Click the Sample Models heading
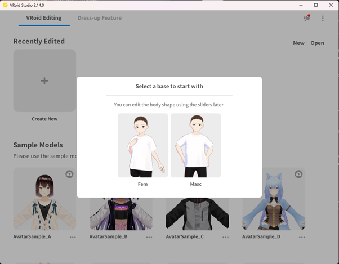This screenshot has height=264, width=339. click(x=38, y=145)
